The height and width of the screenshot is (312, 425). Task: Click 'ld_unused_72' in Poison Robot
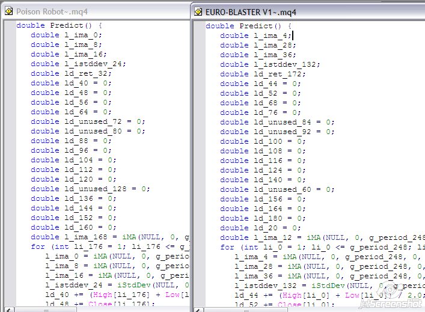pyautogui.click(x=93, y=121)
